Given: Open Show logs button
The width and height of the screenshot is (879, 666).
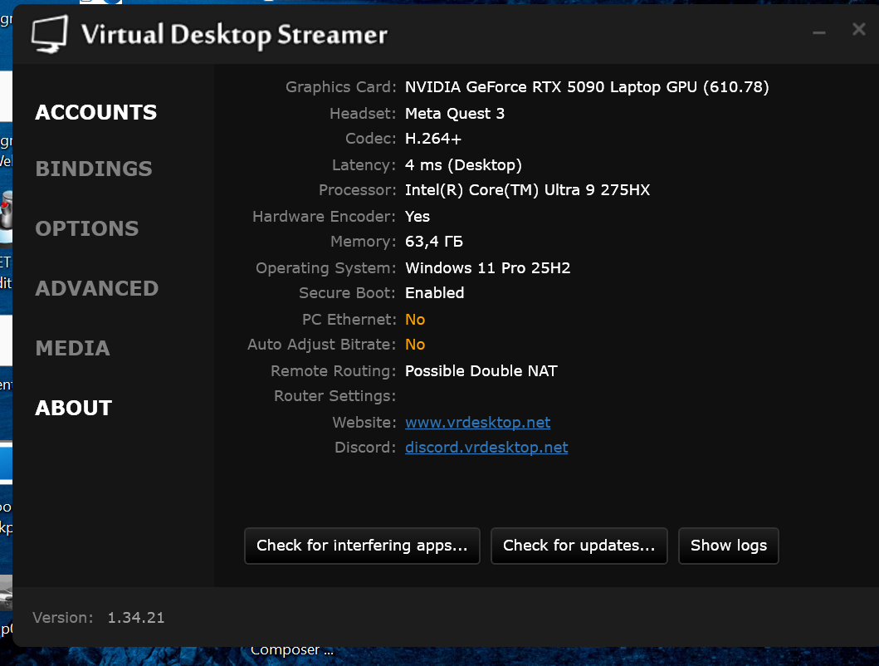Looking at the screenshot, I should coord(728,546).
